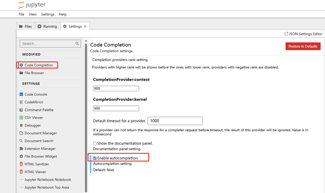
Task: Click the CSV Viewer grid icon
Action: tap(21, 118)
